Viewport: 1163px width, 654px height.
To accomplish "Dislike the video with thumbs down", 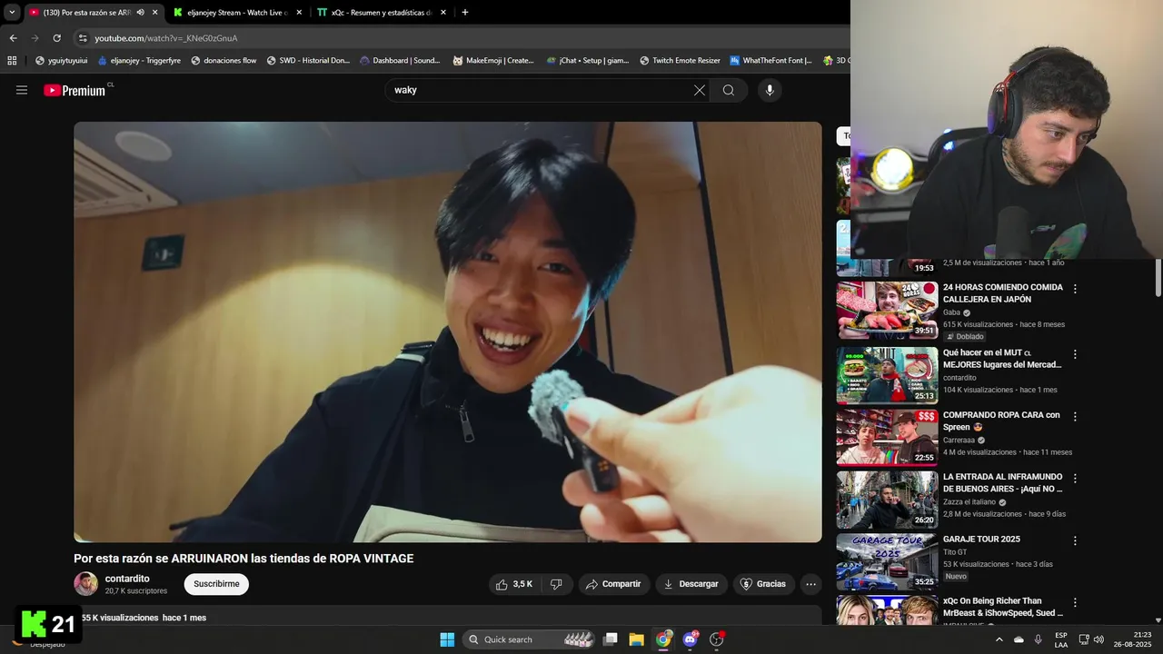I will click(x=556, y=584).
